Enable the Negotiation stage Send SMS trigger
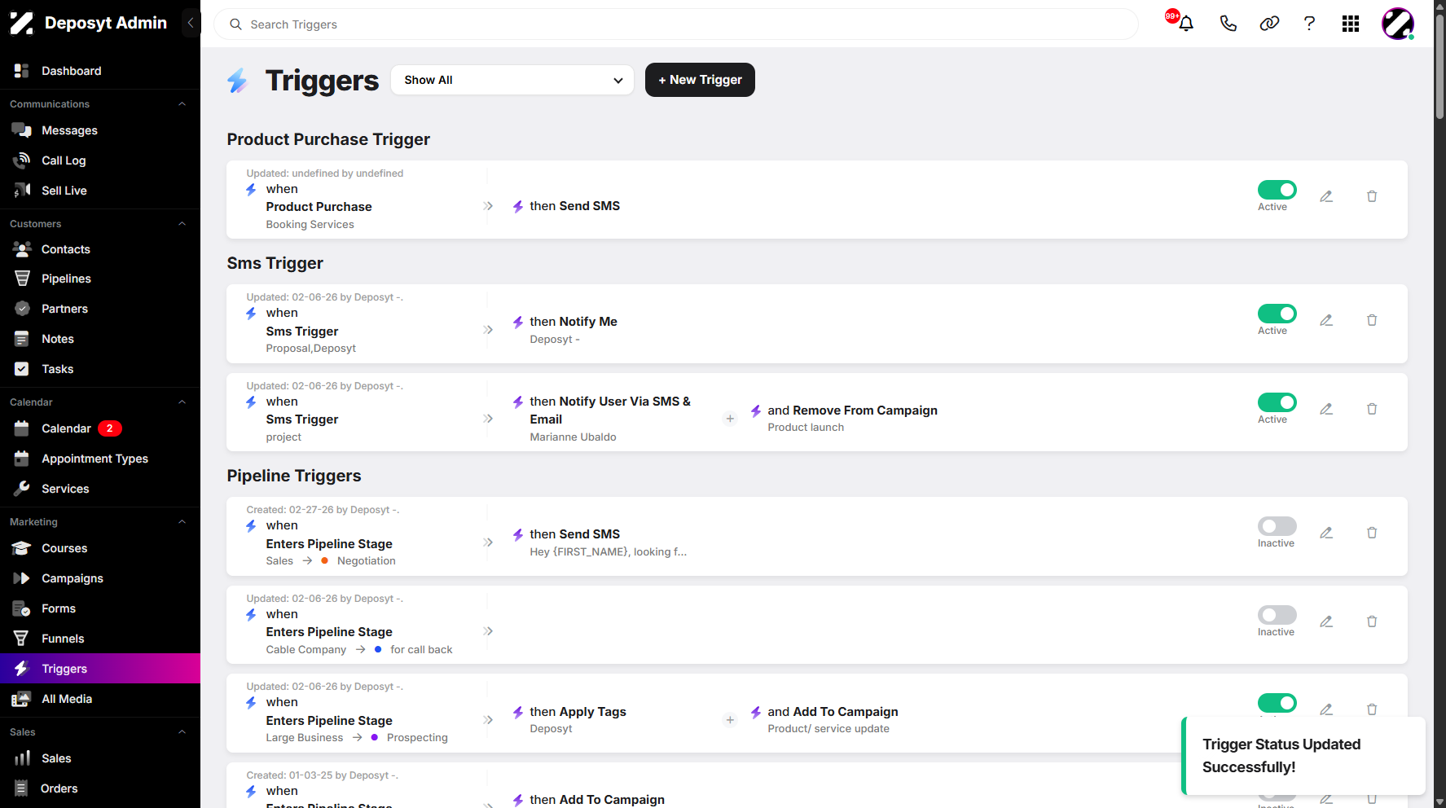The height and width of the screenshot is (808, 1446). [x=1277, y=526]
